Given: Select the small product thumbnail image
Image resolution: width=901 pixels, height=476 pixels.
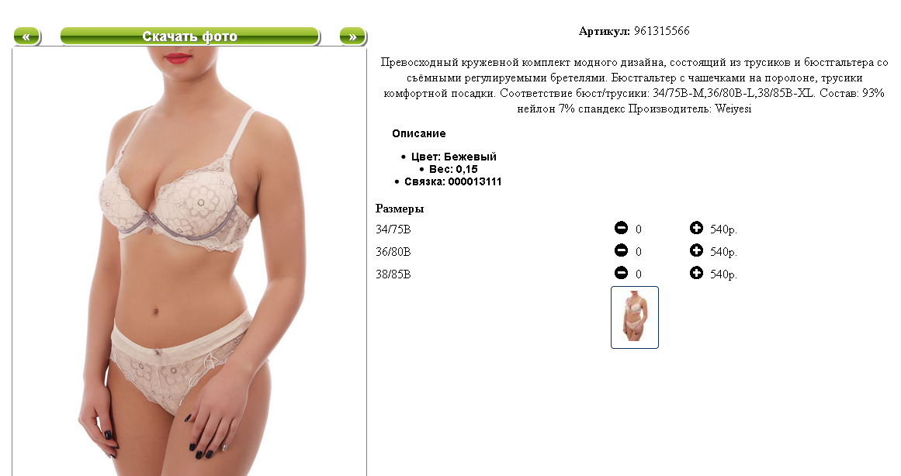Looking at the screenshot, I should point(634,318).
